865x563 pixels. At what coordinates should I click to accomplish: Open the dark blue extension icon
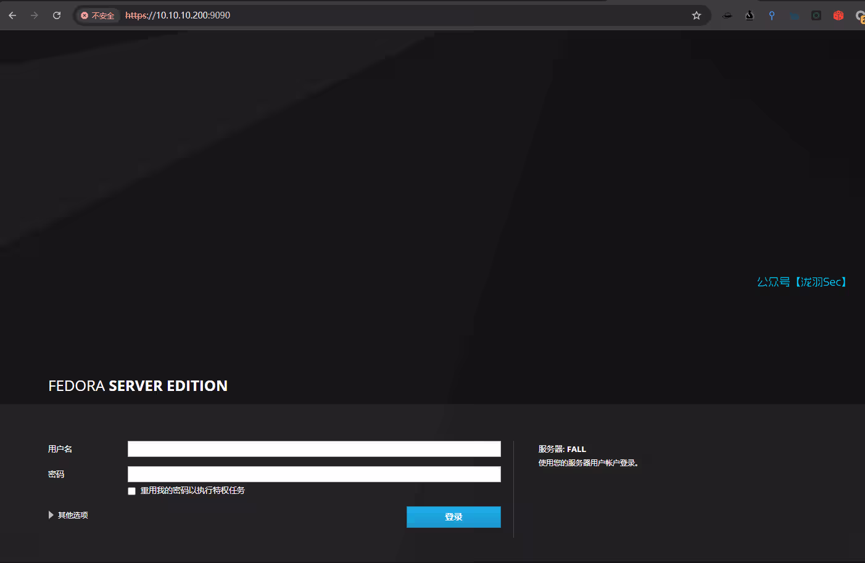[x=794, y=15]
